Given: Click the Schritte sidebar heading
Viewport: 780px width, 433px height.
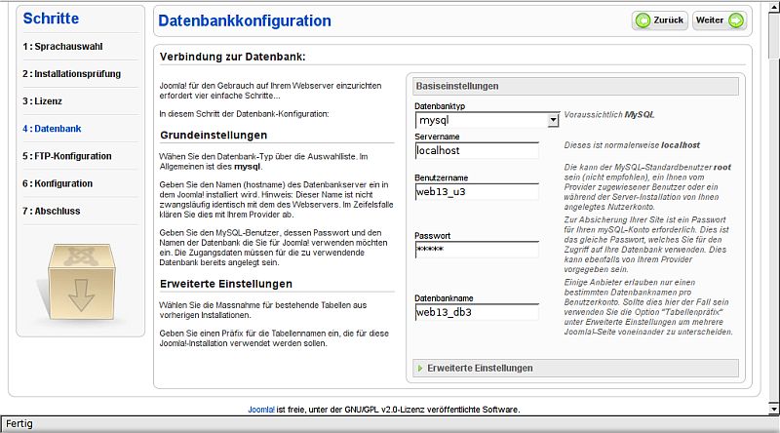Looking at the screenshot, I should click(x=51, y=19).
